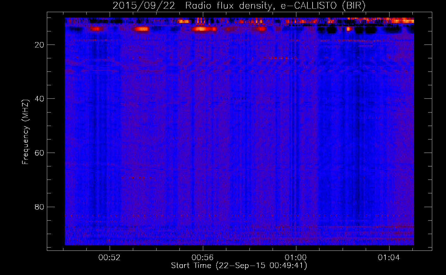
Task: Click the 20 frequency tick label
Action: tap(40, 45)
